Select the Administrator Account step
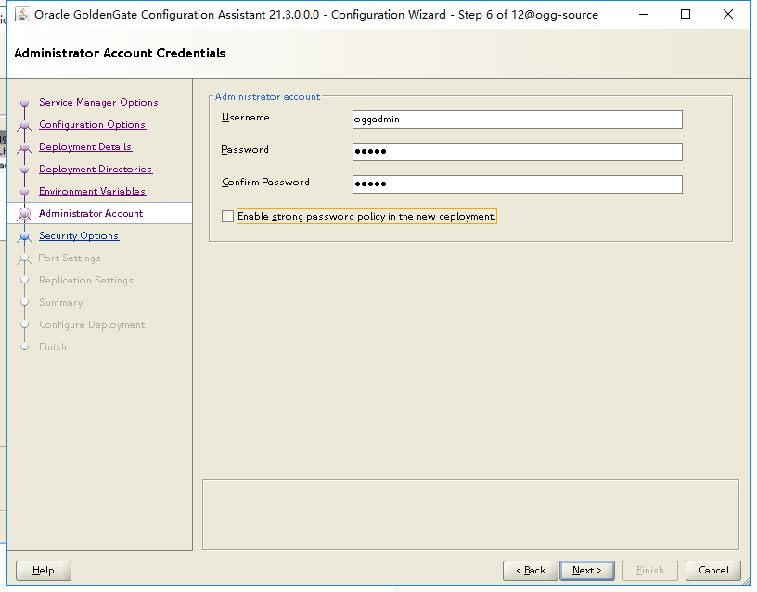757x592 pixels. pyautogui.click(x=91, y=213)
